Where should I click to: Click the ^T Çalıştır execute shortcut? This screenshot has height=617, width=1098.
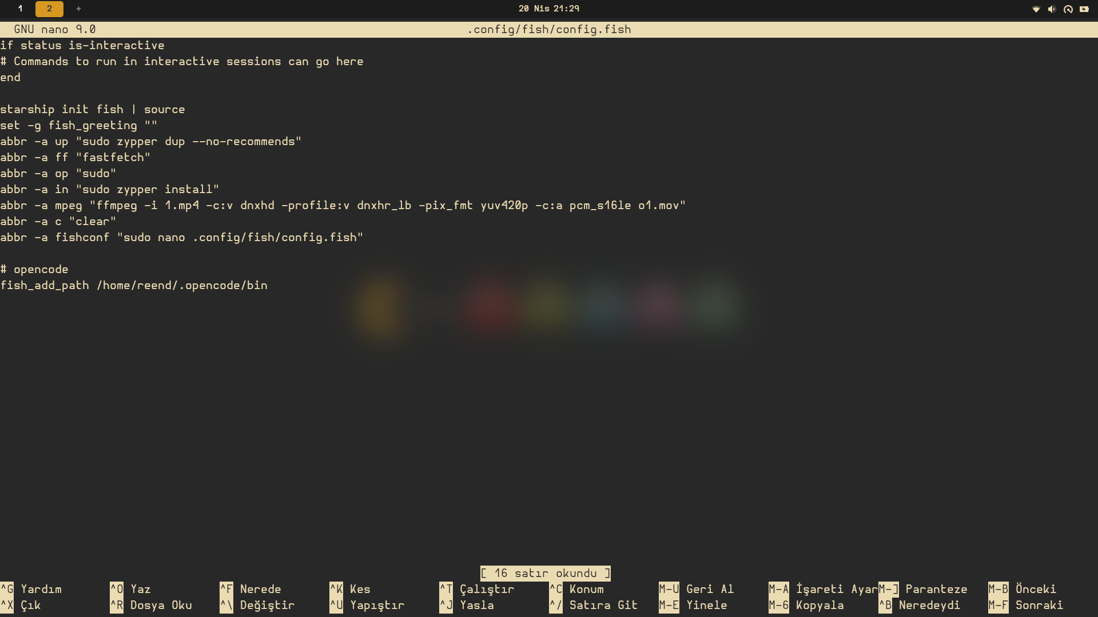click(477, 589)
